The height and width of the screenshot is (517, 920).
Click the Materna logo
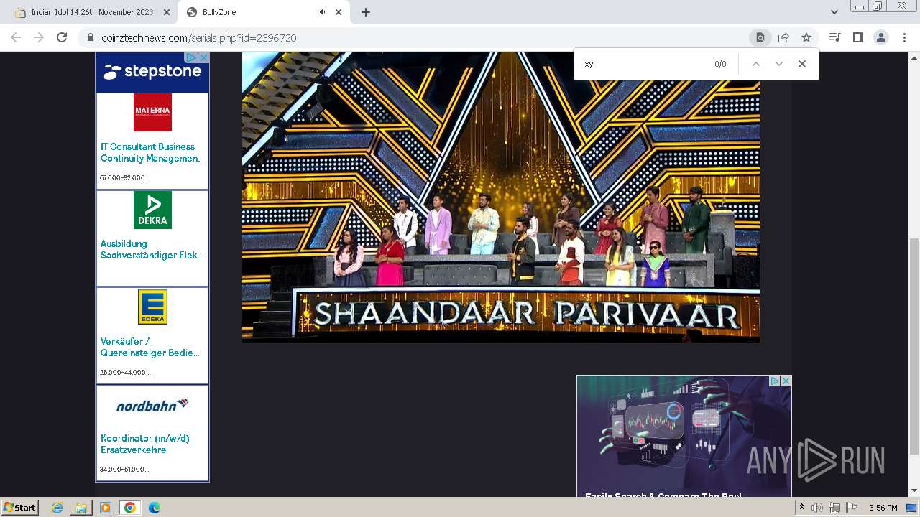tap(152, 112)
